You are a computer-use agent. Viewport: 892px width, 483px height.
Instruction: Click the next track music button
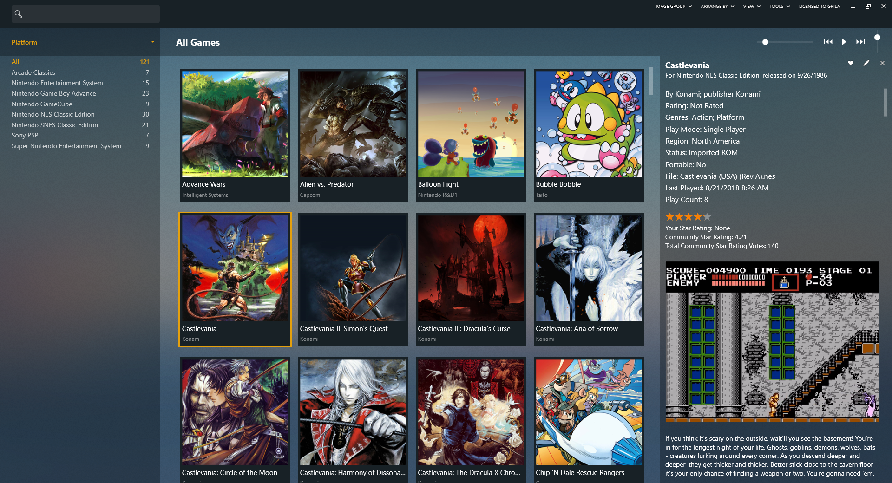pyautogui.click(x=860, y=42)
